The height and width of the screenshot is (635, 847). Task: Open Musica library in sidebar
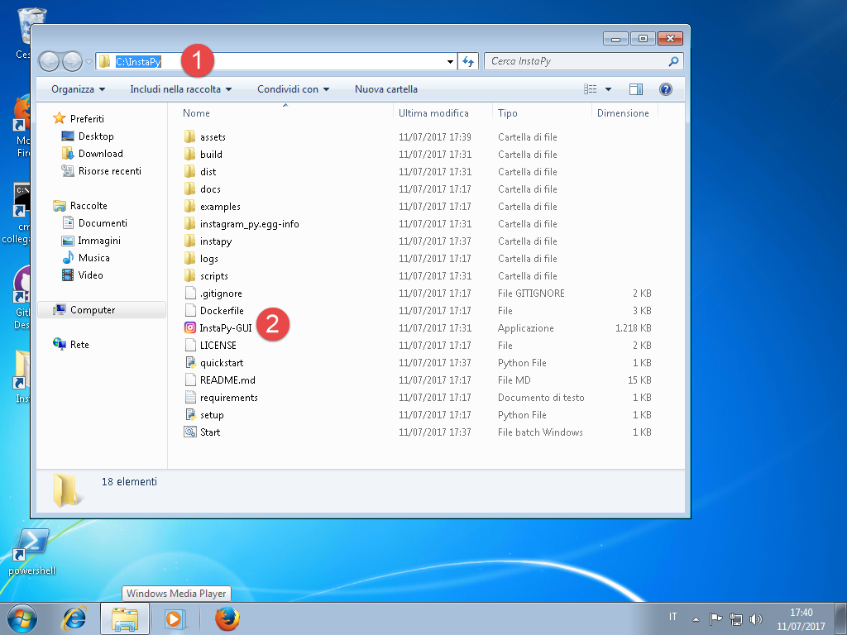[86, 258]
